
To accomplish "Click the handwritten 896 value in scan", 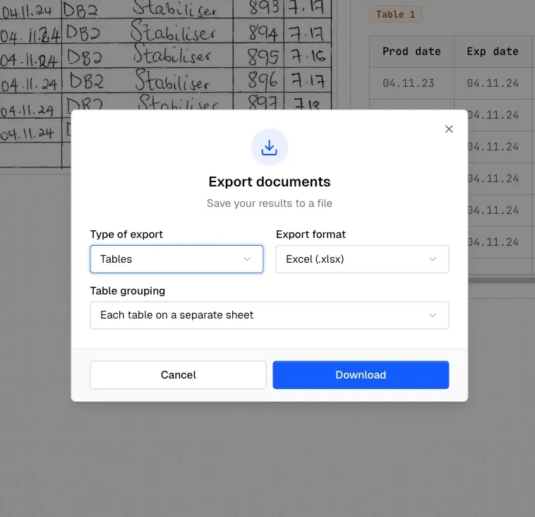I will point(262,81).
